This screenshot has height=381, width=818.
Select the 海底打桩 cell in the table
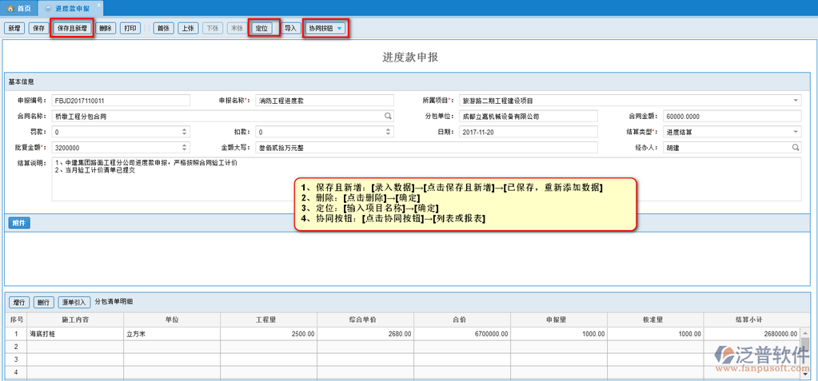[74, 333]
